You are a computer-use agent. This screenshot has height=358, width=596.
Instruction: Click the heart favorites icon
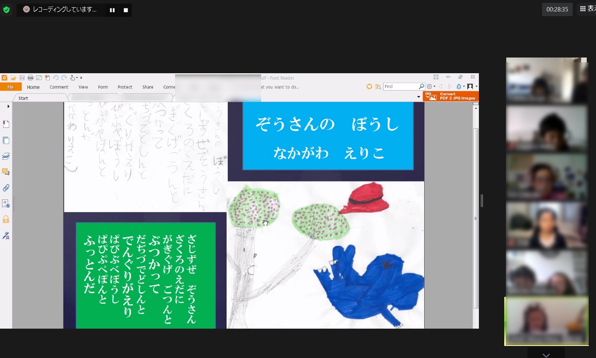369,86
